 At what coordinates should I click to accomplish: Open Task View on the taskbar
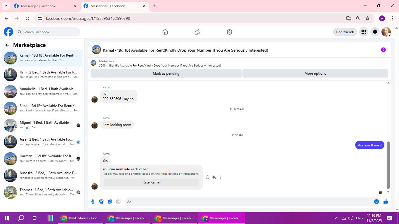[35, 218]
